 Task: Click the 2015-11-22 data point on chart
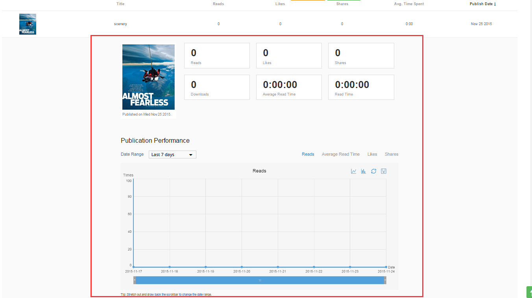(x=314, y=267)
